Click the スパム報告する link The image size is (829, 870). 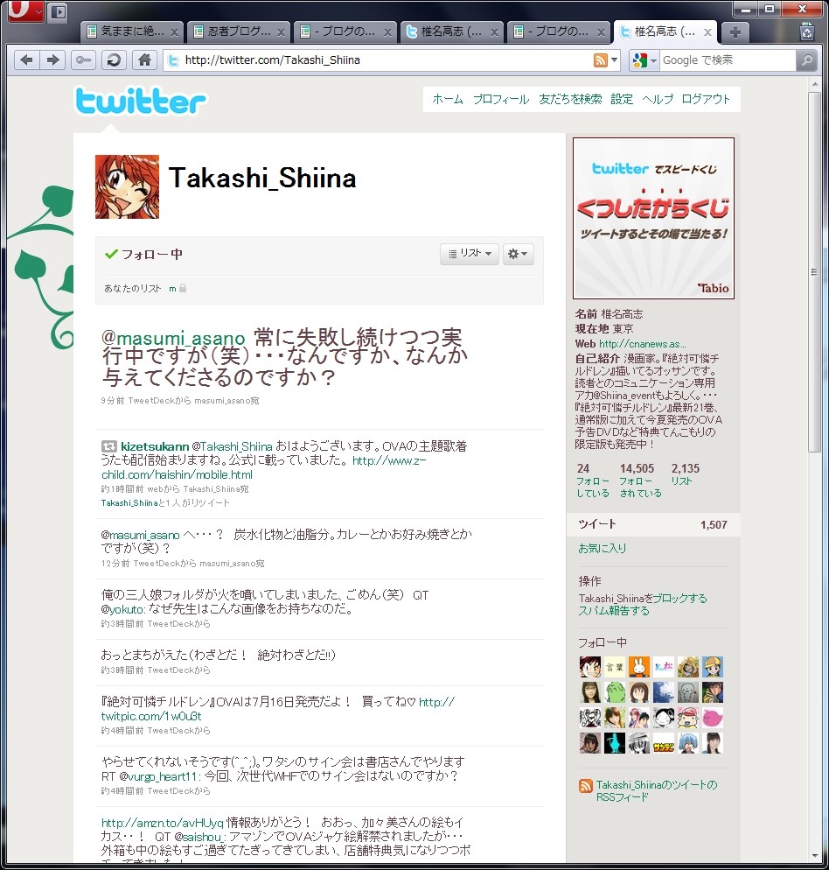tap(613, 610)
